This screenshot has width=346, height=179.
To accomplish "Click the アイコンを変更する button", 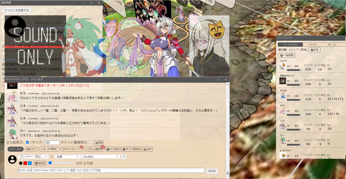I will pos(16,10).
